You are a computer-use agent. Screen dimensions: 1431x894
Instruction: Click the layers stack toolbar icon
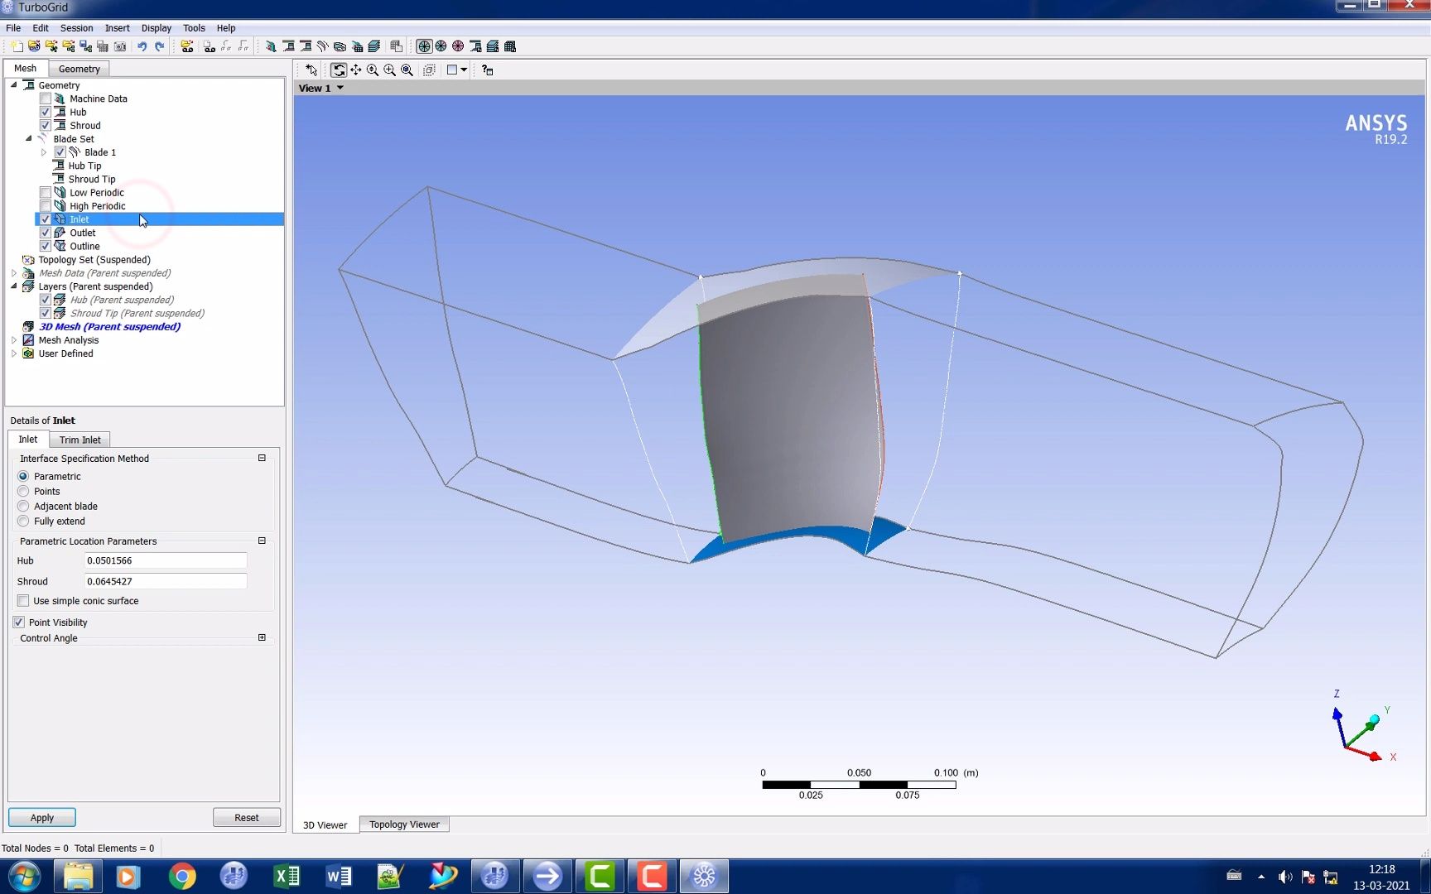(374, 46)
